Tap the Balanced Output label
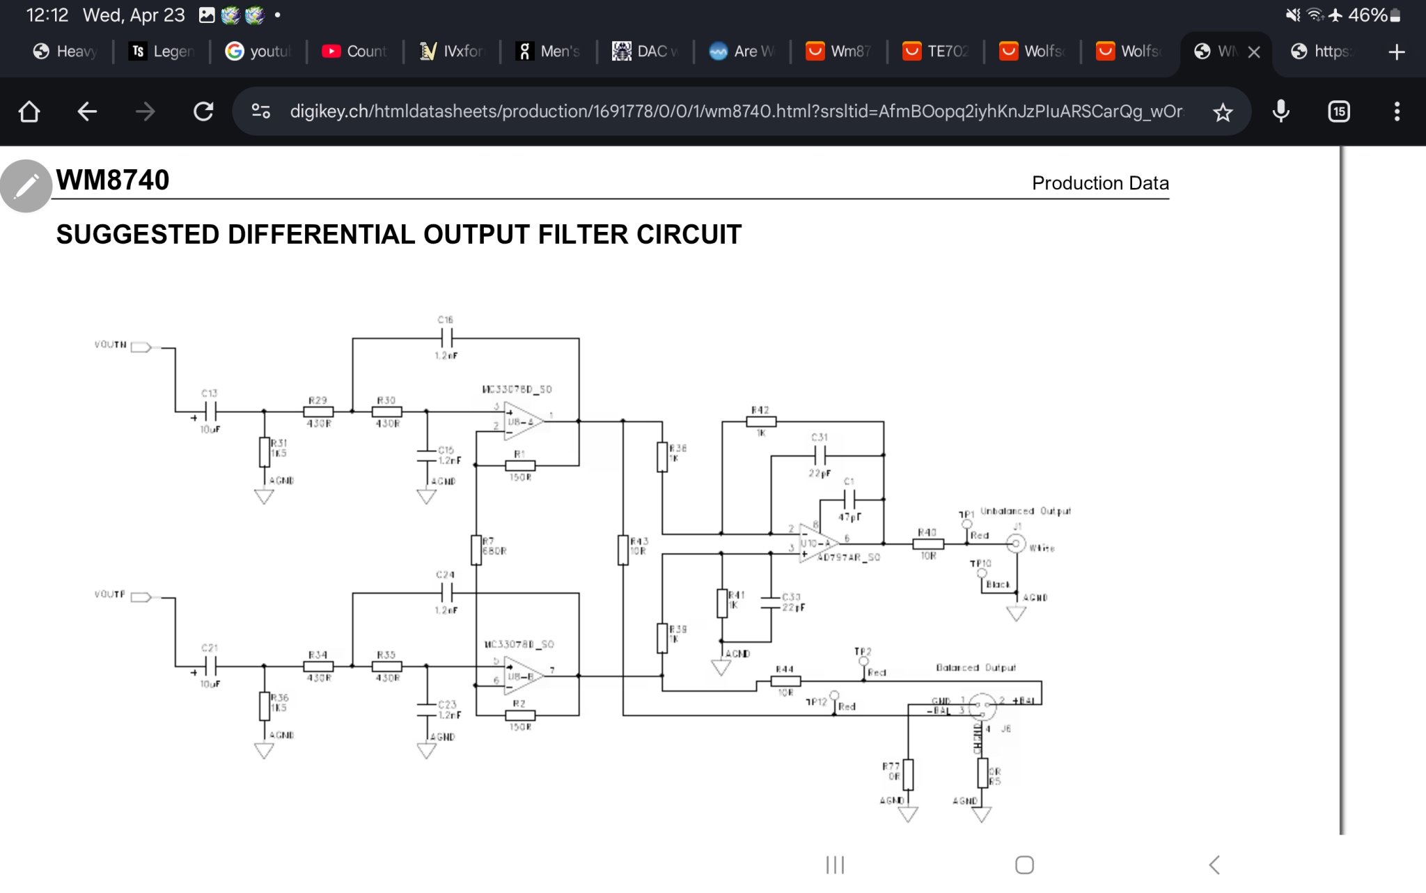This screenshot has width=1426, height=893. 976,667
